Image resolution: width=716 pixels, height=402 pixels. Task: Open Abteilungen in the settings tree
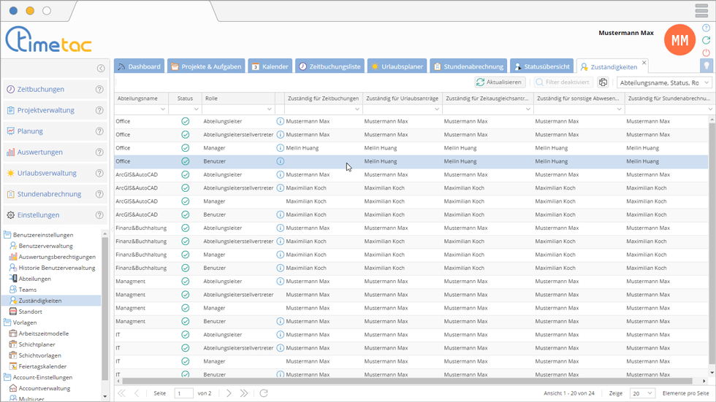point(34,279)
